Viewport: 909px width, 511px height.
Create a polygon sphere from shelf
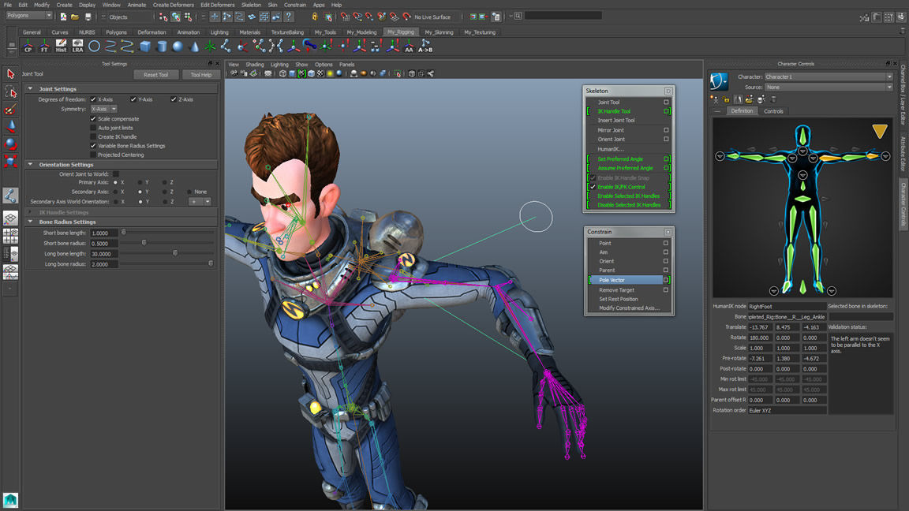178,46
